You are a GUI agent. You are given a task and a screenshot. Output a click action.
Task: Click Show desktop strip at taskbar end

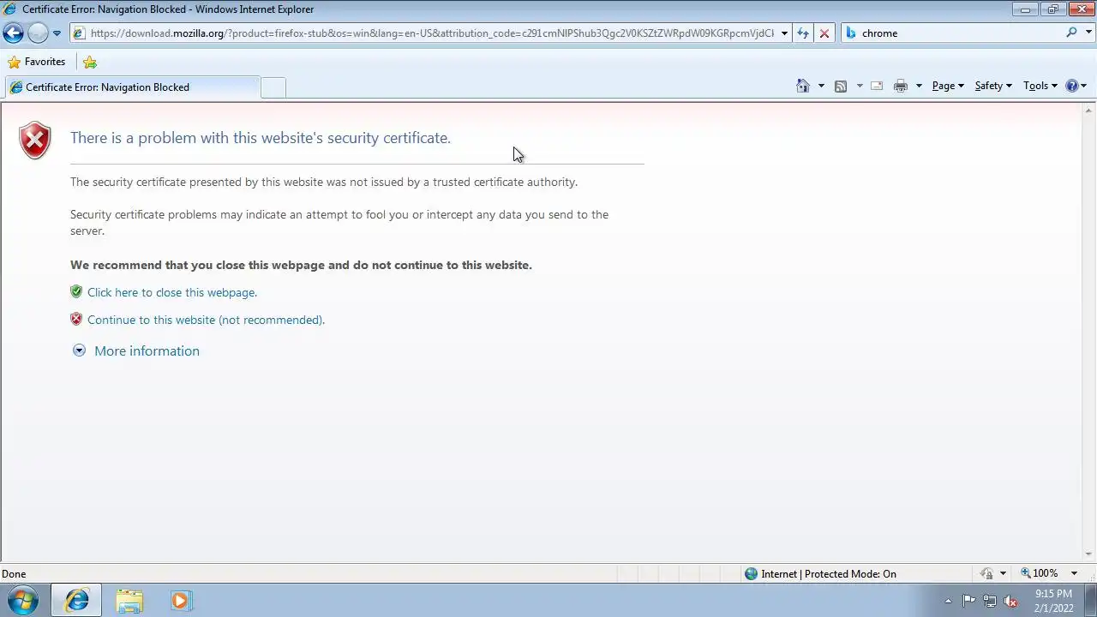tap(1091, 601)
